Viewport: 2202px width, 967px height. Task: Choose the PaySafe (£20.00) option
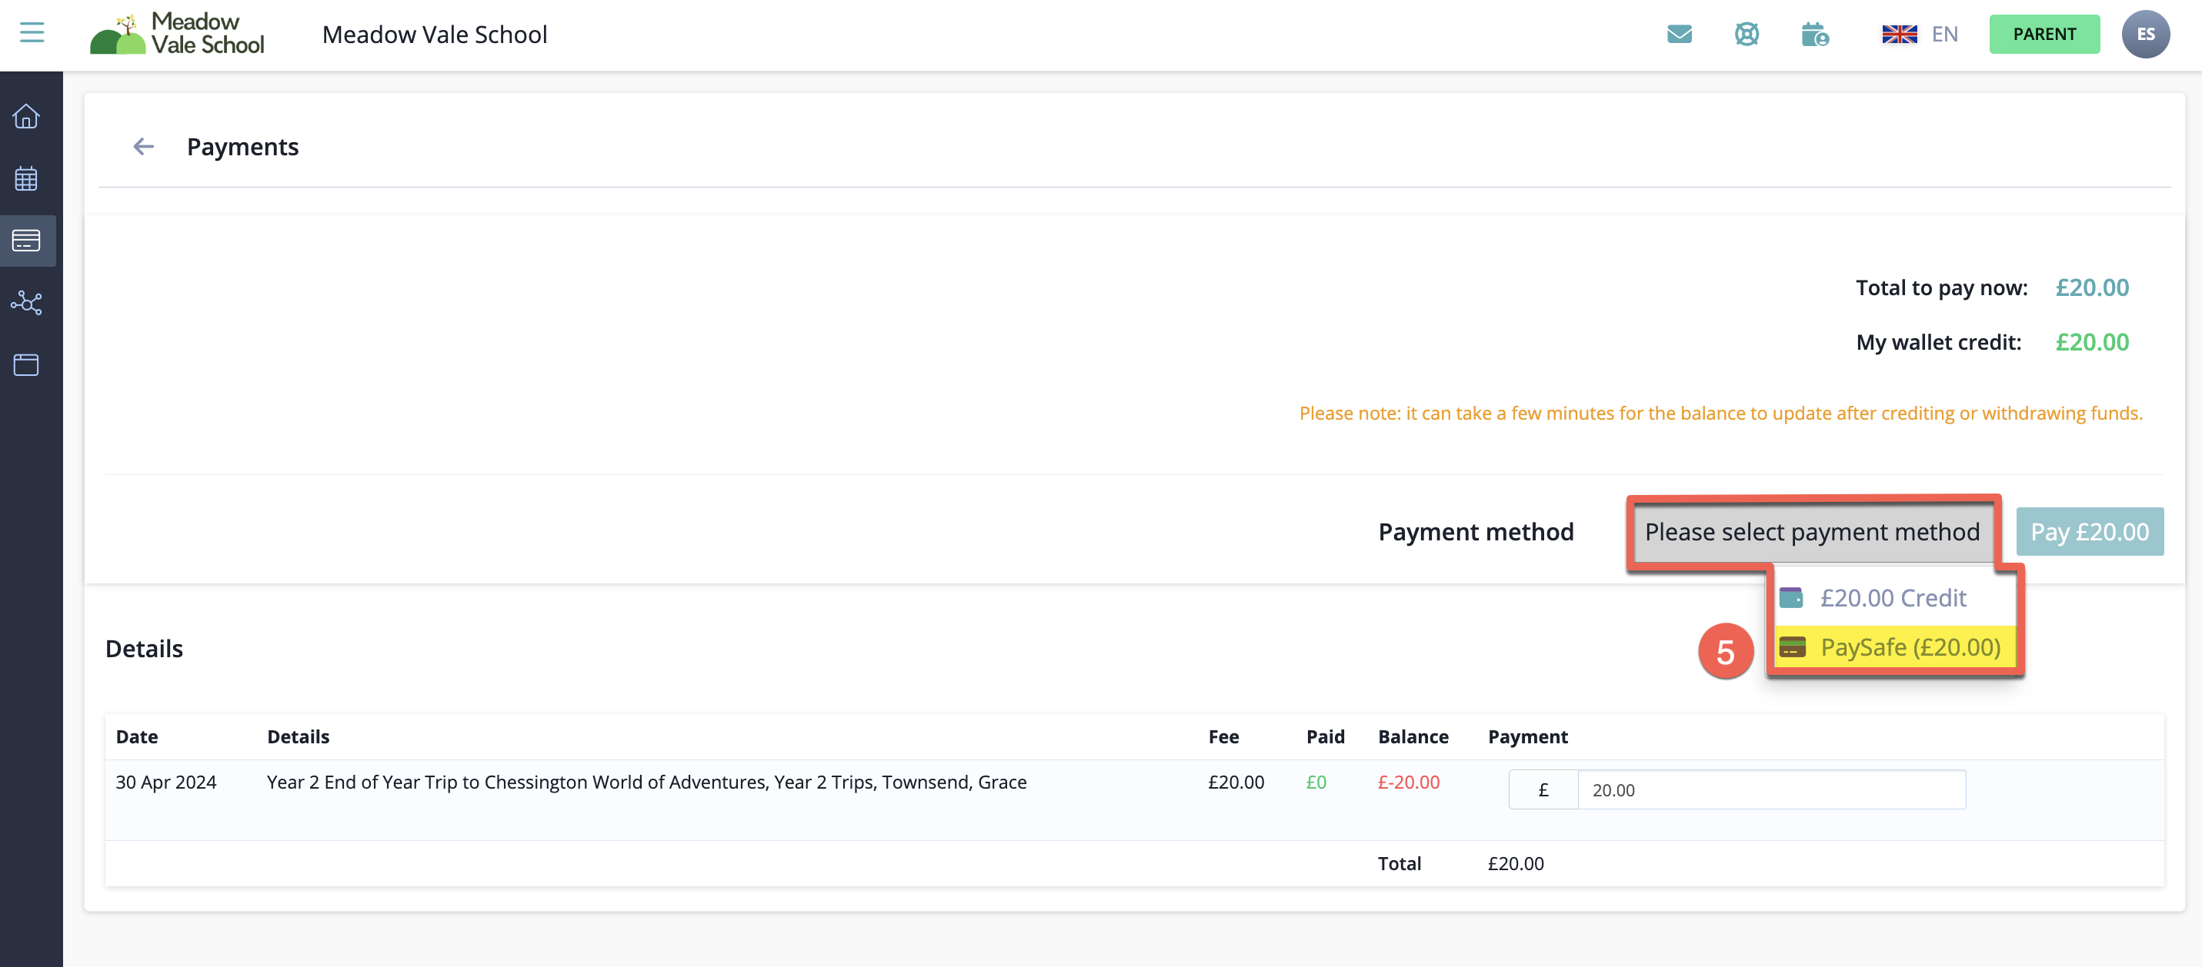(x=1909, y=647)
